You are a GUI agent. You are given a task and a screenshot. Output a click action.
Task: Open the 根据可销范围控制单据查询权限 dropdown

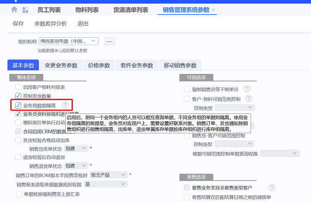(295, 153)
